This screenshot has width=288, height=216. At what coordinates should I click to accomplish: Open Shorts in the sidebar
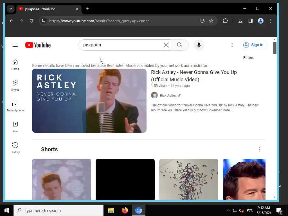(x=15, y=85)
